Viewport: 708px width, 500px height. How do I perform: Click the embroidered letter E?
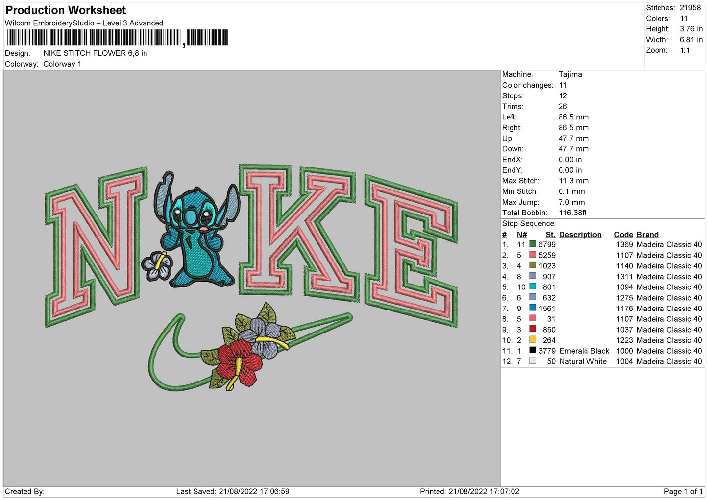411,251
